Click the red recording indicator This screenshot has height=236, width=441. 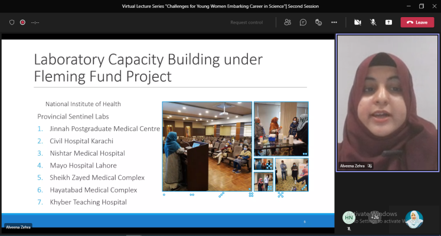22,22
